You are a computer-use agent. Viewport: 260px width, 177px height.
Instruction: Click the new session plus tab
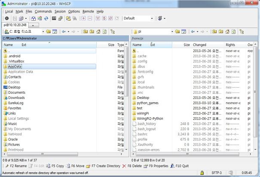pos(34,25)
